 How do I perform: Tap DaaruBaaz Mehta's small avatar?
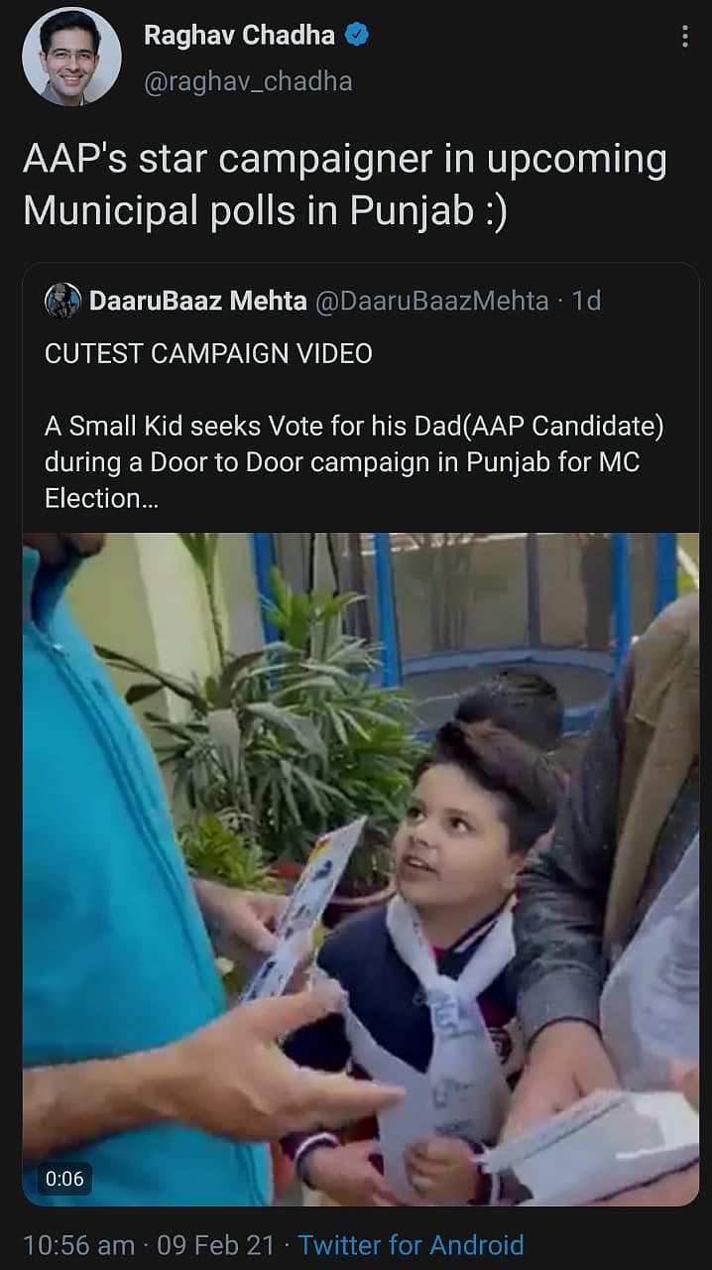pyautogui.click(x=62, y=301)
